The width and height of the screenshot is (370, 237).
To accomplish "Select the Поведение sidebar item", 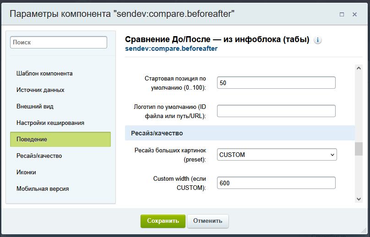I will pyautogui.click(x=60, y=139).
